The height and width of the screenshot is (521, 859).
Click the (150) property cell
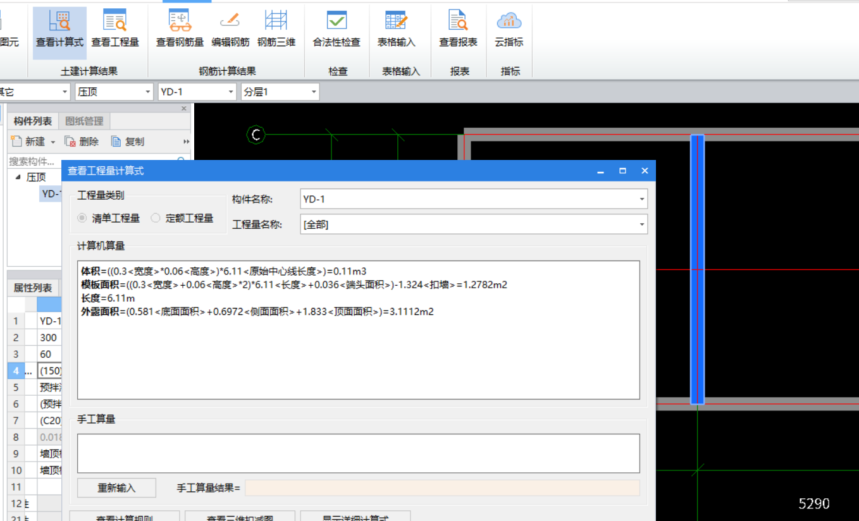pos(49,371)
